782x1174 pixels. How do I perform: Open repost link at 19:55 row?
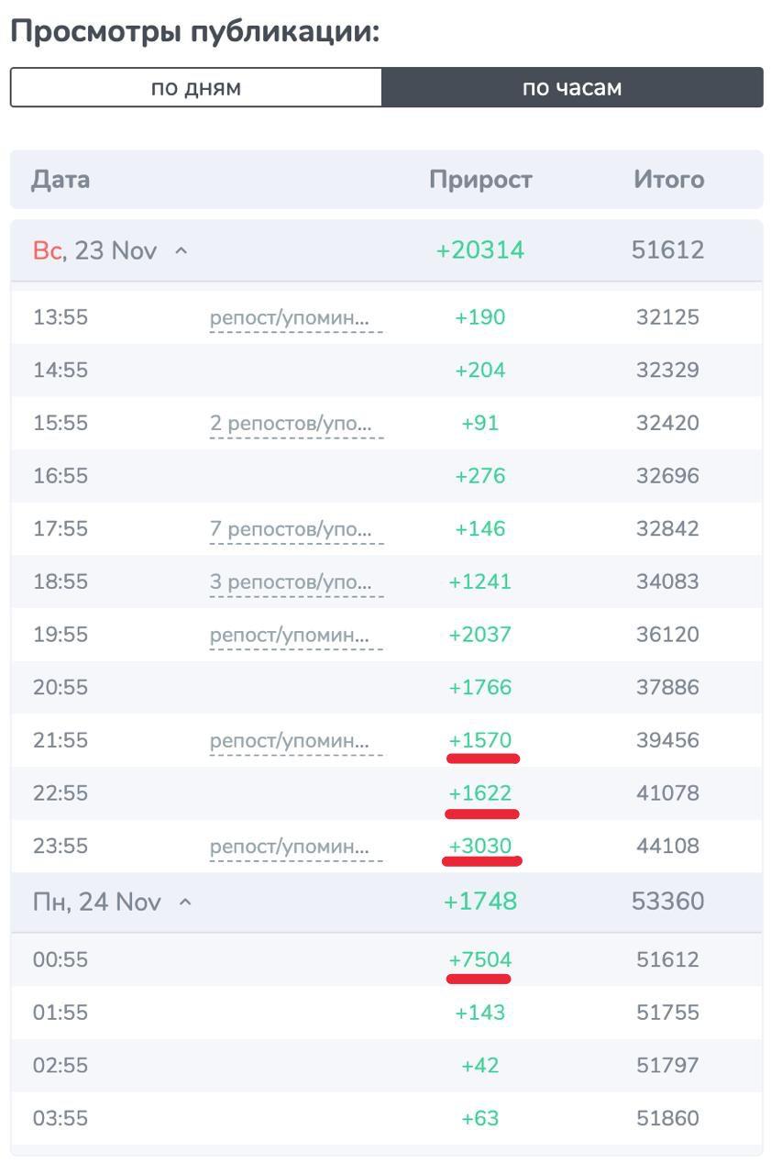coord(290,635)
